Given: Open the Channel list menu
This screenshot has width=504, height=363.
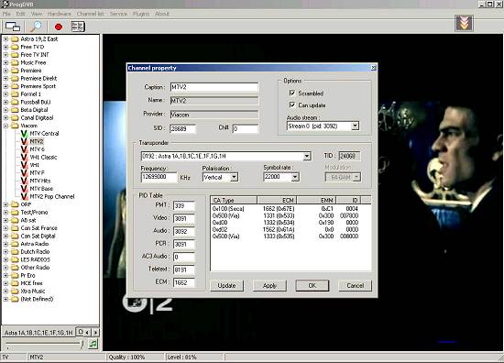Looking at the screenshot, I should 91,14.
